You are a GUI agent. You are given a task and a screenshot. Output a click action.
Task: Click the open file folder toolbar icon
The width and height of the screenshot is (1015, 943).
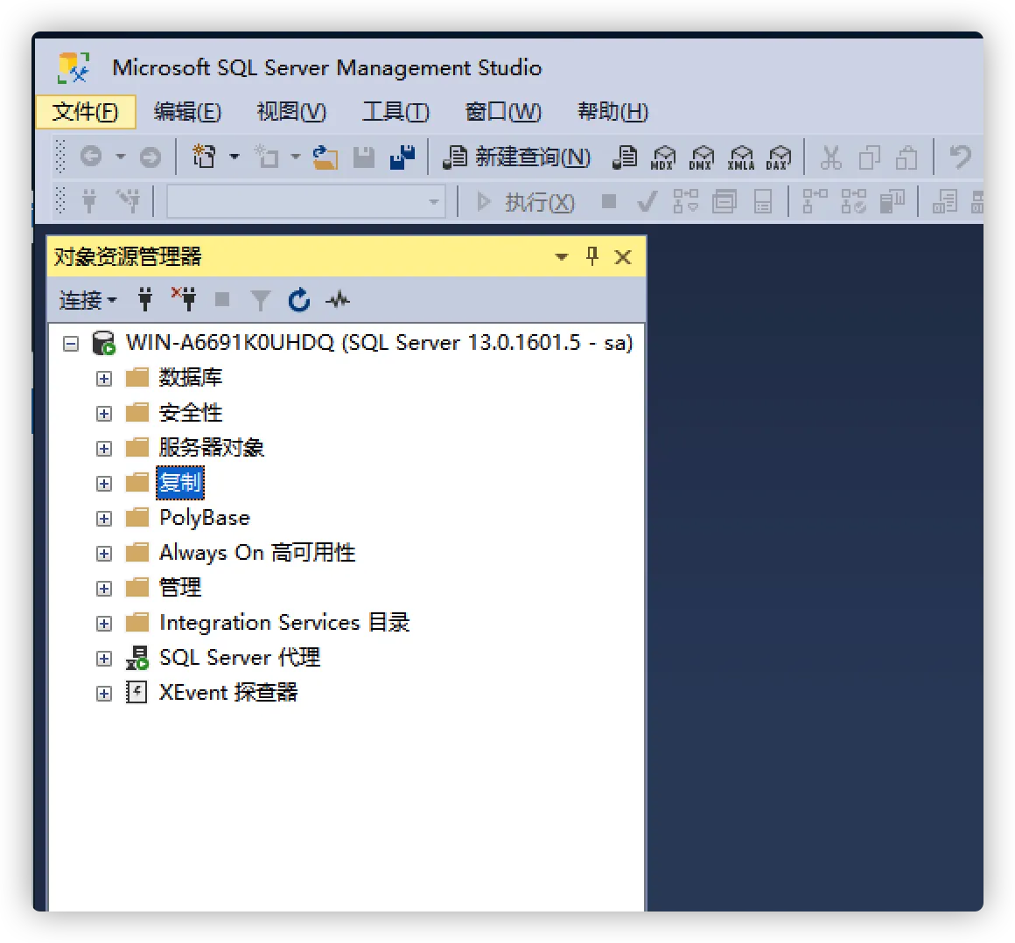[325, 157]
